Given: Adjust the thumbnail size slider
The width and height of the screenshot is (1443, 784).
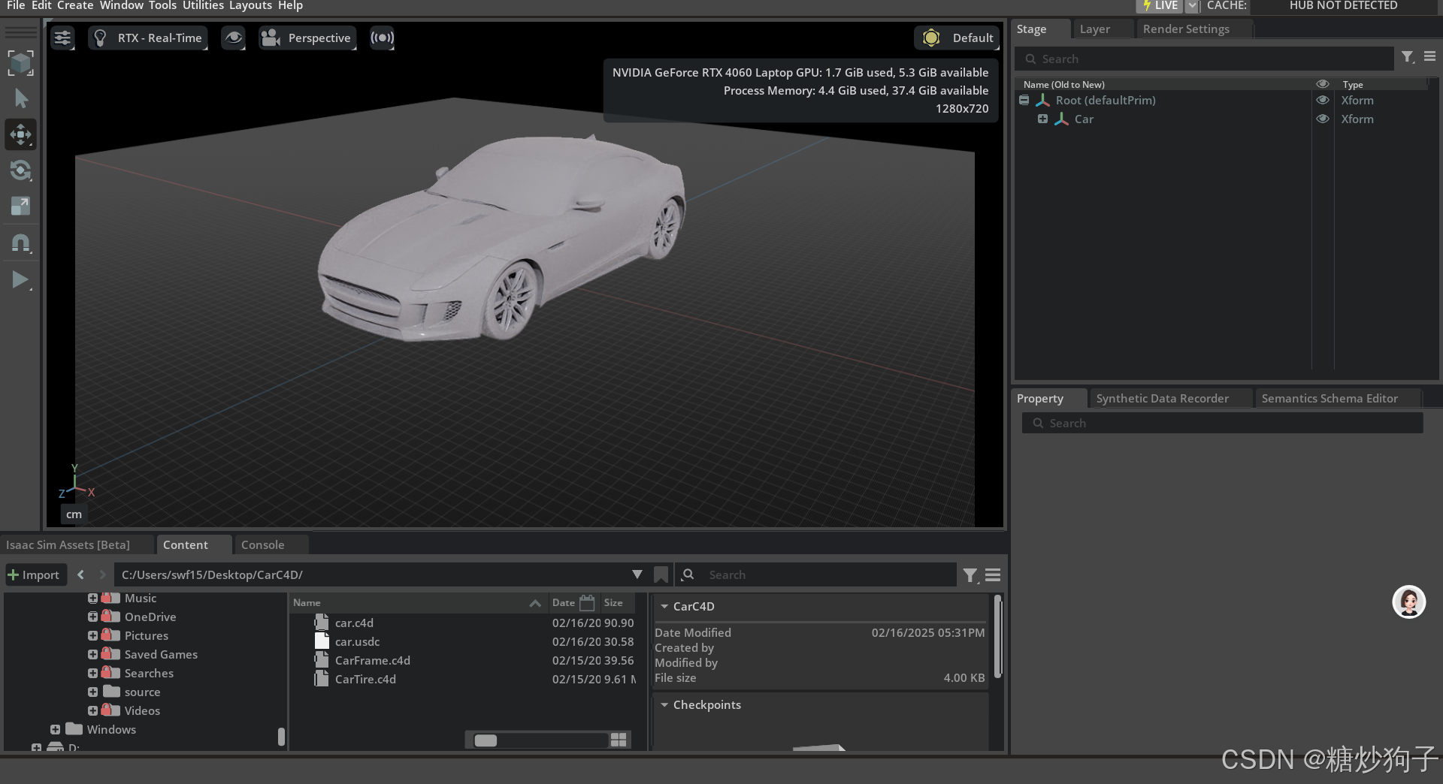Looking at the screenshot, I should (x=486, y=740).
